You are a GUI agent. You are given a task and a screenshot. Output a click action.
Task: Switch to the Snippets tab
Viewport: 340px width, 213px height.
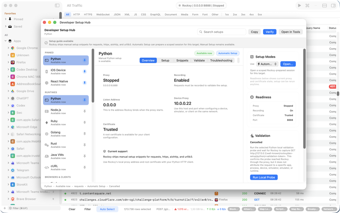[182, 60]
